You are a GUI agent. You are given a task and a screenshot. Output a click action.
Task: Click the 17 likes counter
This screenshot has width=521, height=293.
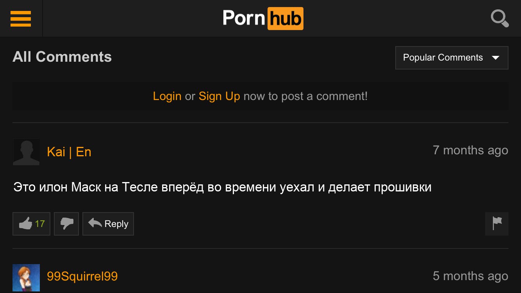coord(40,224)
